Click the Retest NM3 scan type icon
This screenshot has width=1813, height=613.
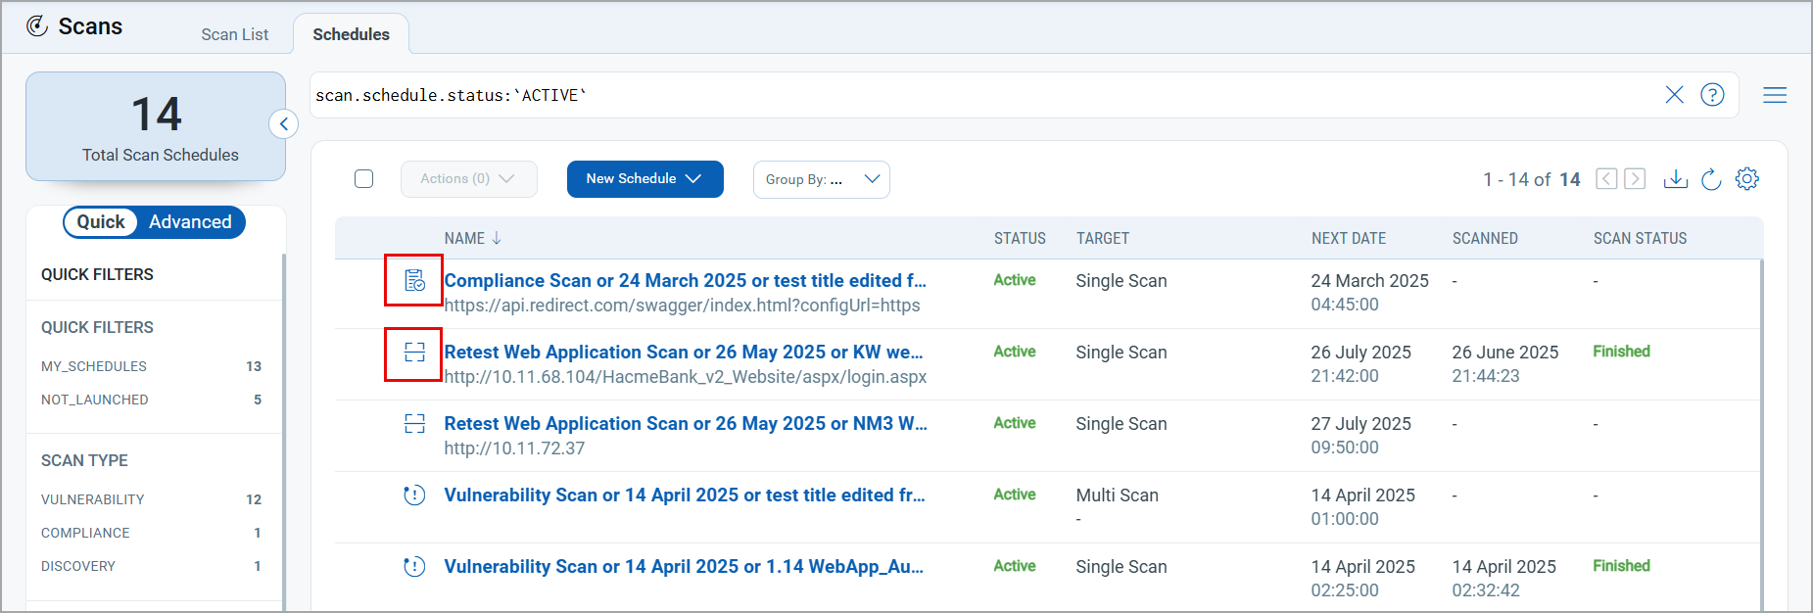tap(414, 424)
